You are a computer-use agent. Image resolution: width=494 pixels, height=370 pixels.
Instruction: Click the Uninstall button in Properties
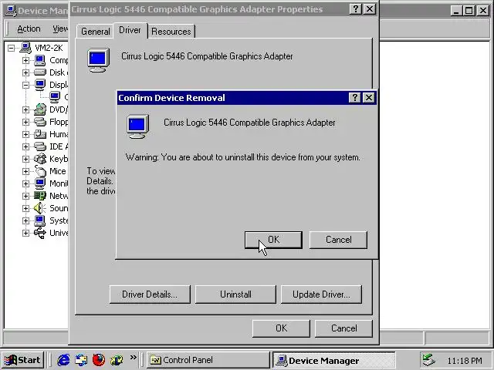point(235,294)
